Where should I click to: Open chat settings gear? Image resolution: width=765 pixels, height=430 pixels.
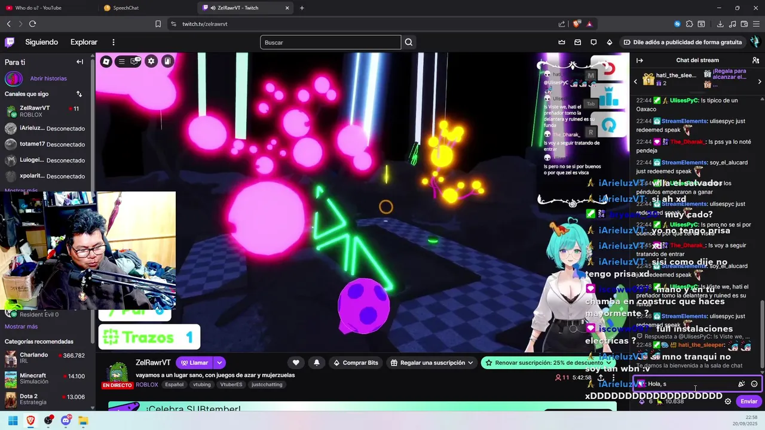coord(728,401)
